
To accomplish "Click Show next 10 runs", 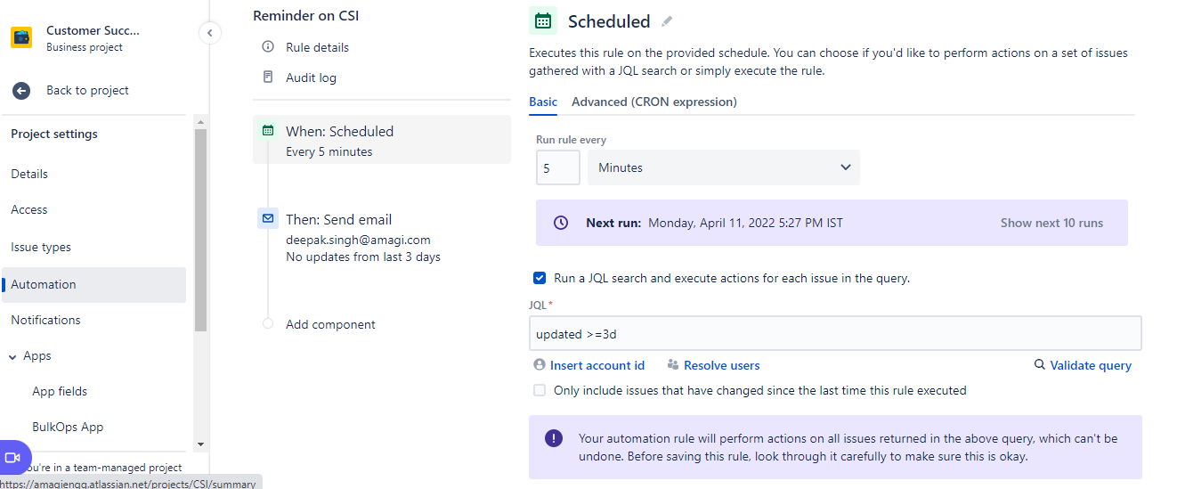I will (1051, 223).
